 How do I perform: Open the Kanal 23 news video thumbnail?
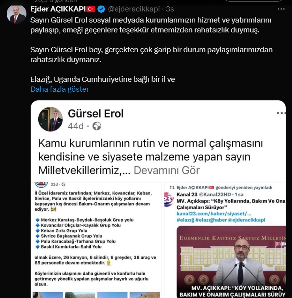pyautogui.click(x=231, y=262)
